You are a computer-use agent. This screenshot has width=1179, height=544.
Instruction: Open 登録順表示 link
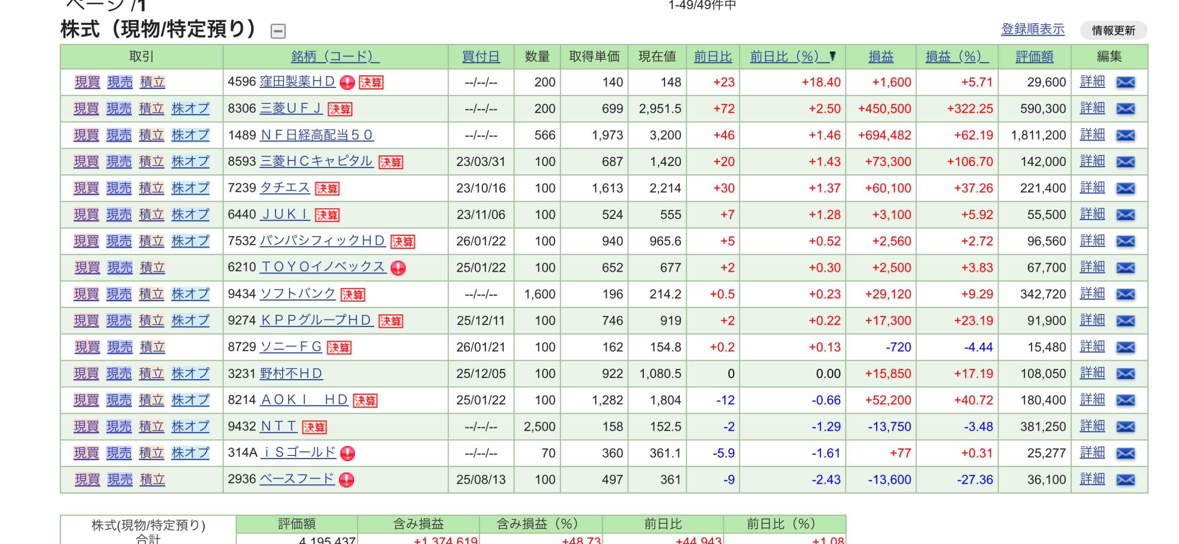pyautogui.click(x=1032, y=29)
